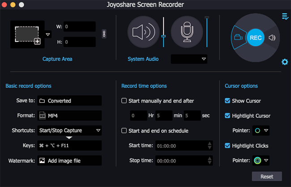Click the microphone volume slider handle
Viewport: 291px width, 187px height.
click(207, 17)
